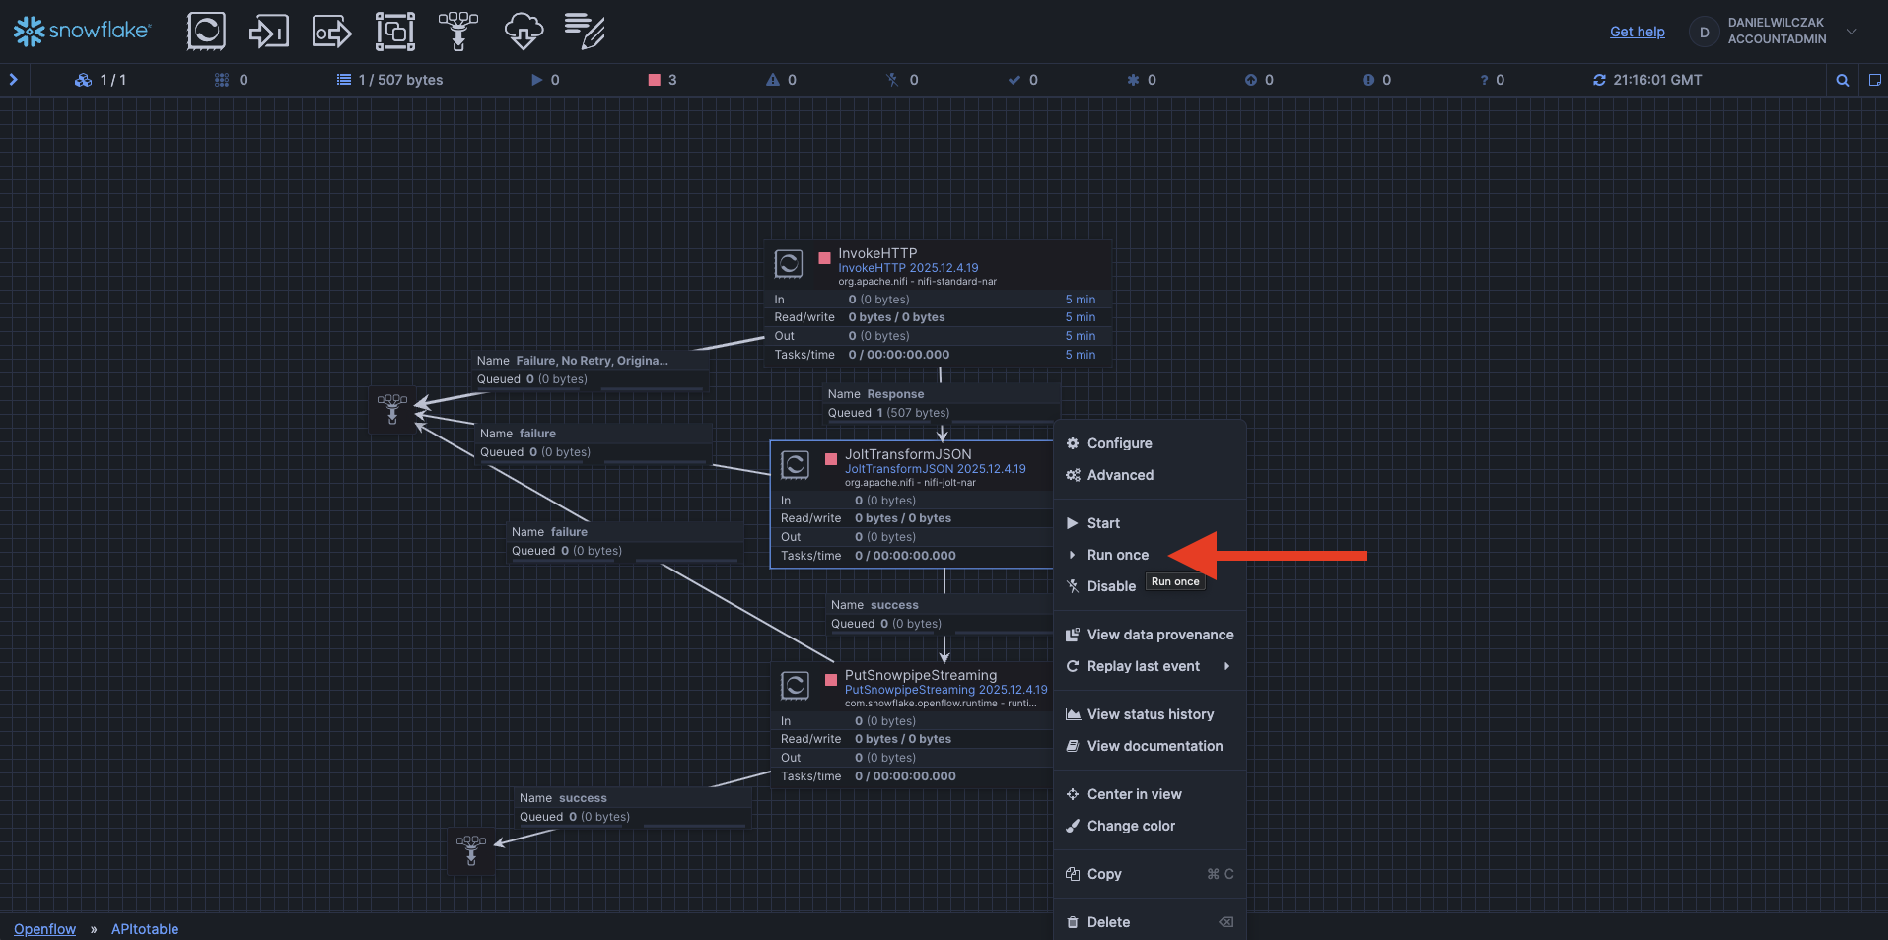Select the Input Port toolbar icon

(268, 32)
